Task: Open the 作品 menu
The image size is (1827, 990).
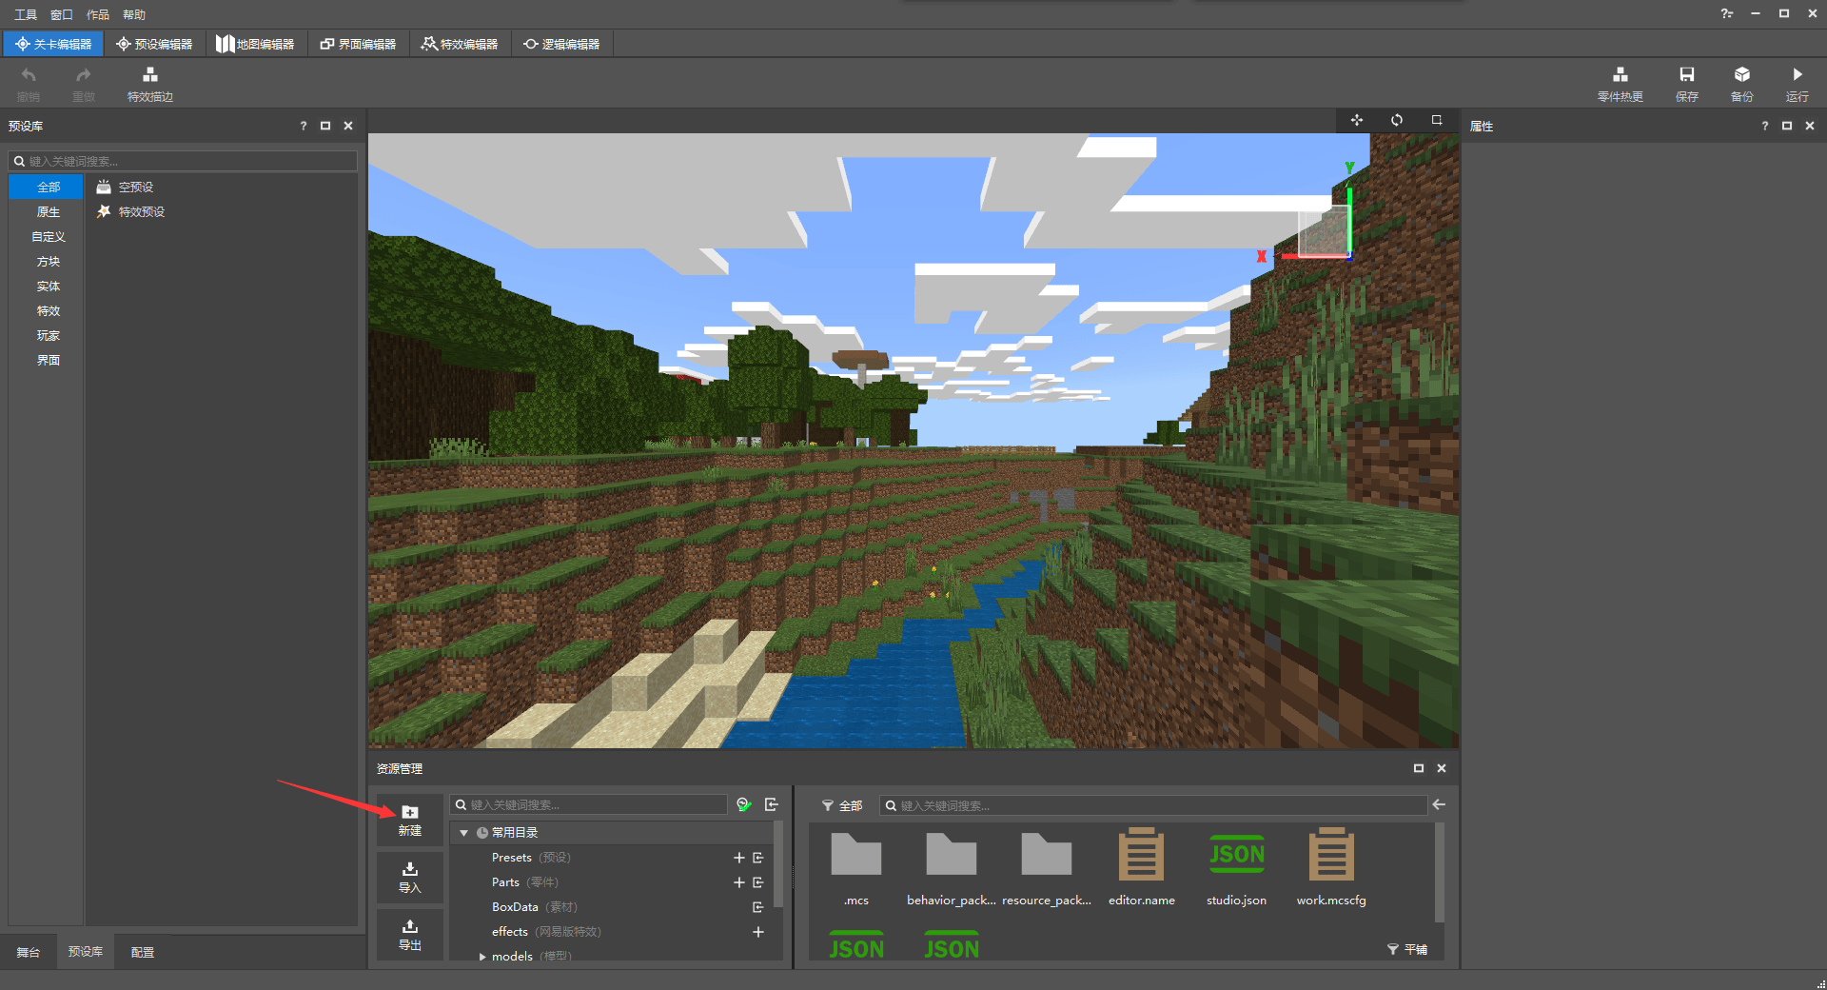Action: click(x=98, y=14)
